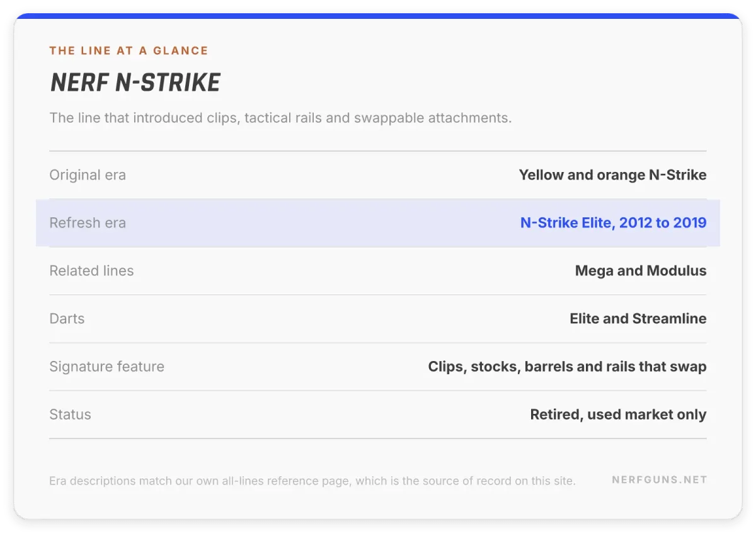The width and height of the screenshot is (756, 533).
Task: Click the value 'Elite and Streamline'
Action: tap(638, 319)
